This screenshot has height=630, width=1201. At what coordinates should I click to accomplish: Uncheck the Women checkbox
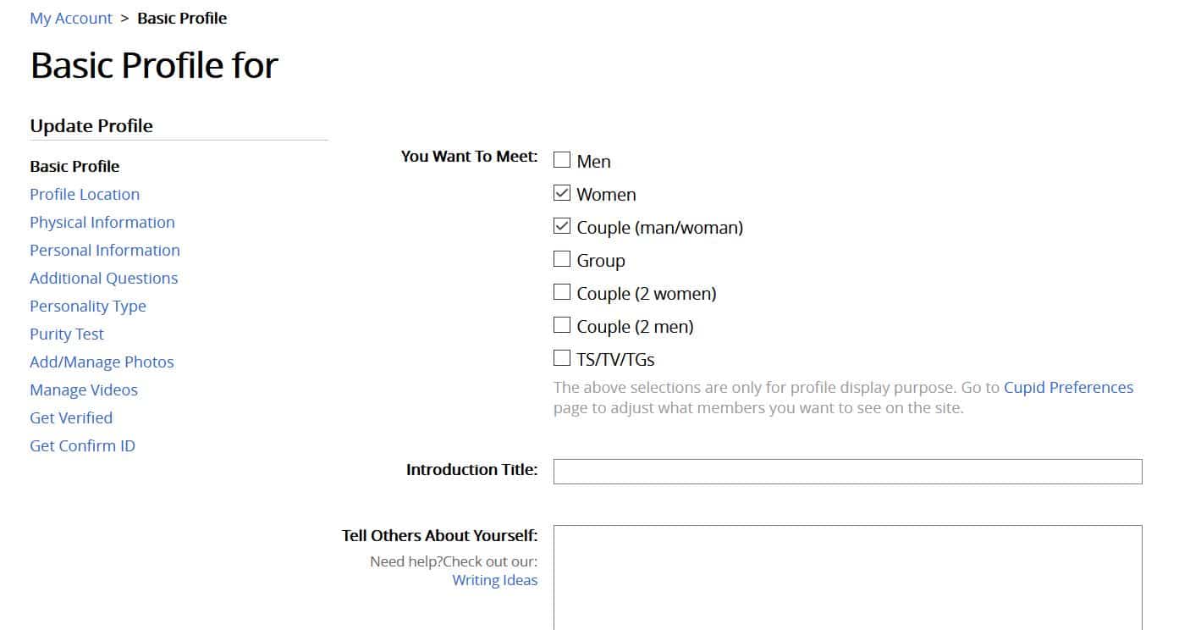562,193
